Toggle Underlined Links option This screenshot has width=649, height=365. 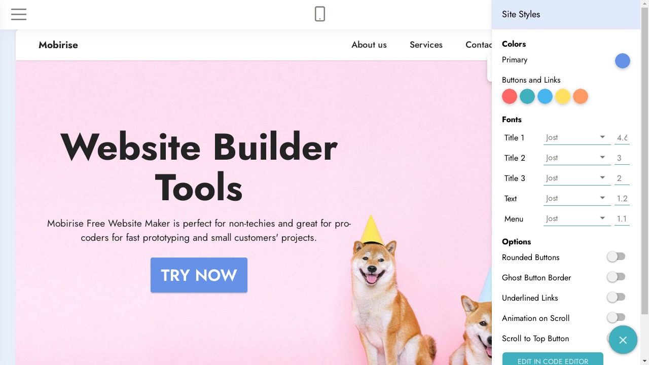(617, 298)
